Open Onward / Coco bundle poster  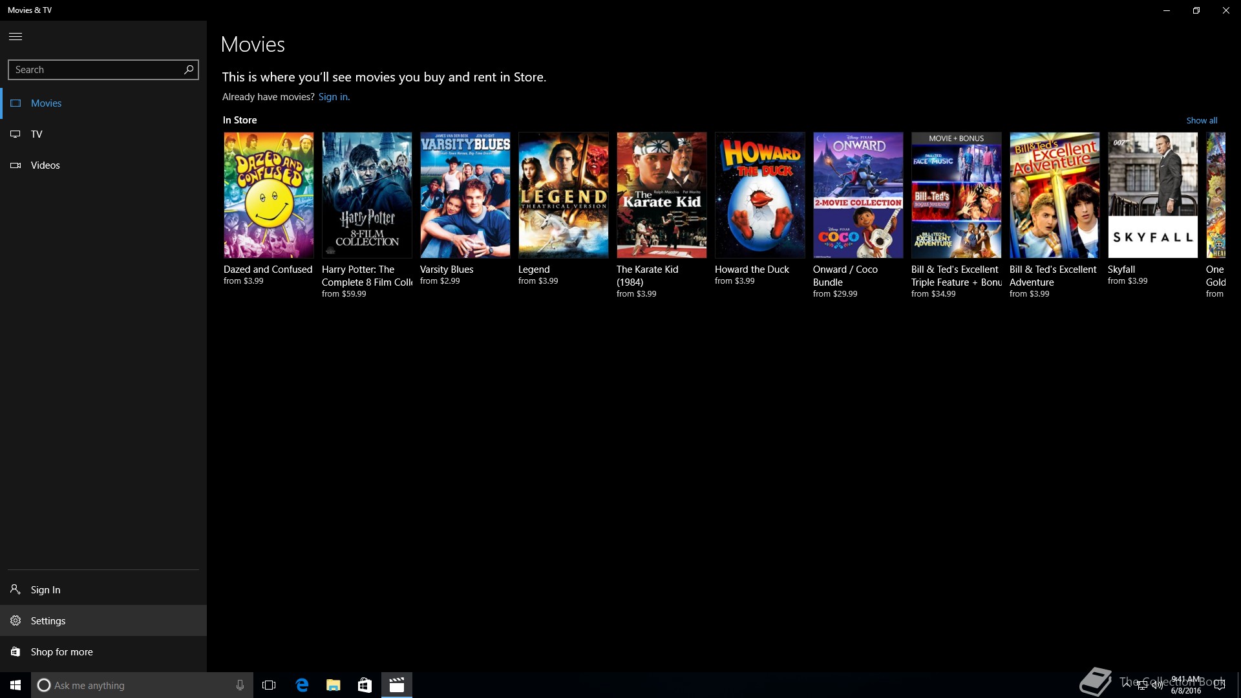pyautogui.click(x=858, y=195)
